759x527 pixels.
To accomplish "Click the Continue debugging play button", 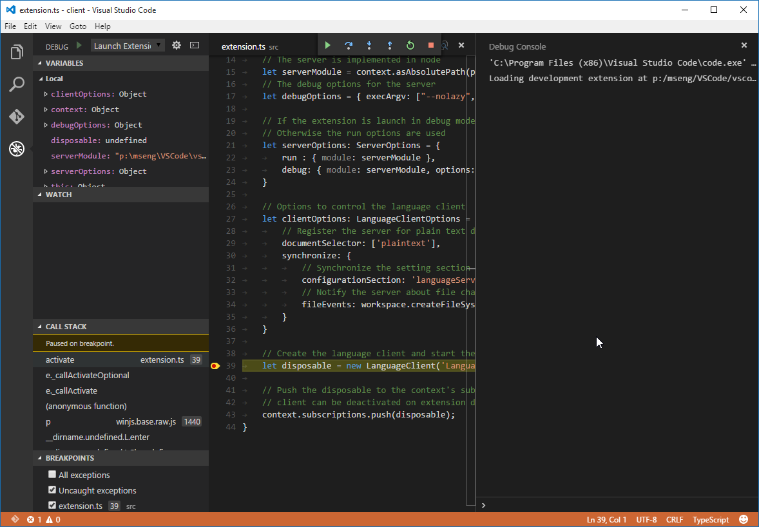I will pos(327,45).
